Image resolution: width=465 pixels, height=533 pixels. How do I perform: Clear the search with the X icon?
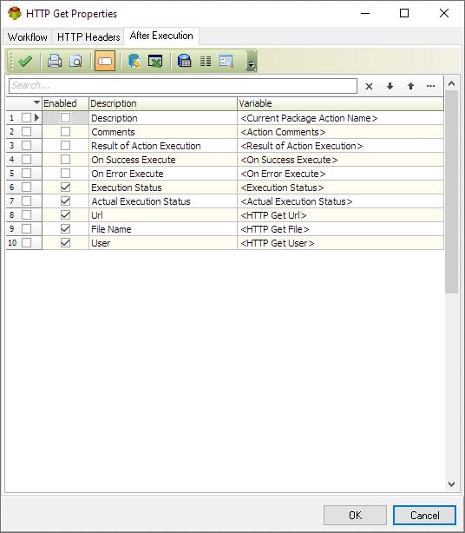pyautogui.click(x=369, y=86)
